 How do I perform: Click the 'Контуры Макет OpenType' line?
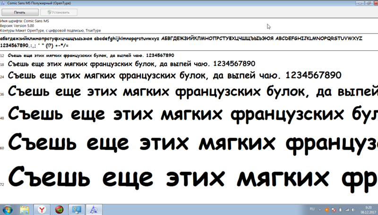51,31
